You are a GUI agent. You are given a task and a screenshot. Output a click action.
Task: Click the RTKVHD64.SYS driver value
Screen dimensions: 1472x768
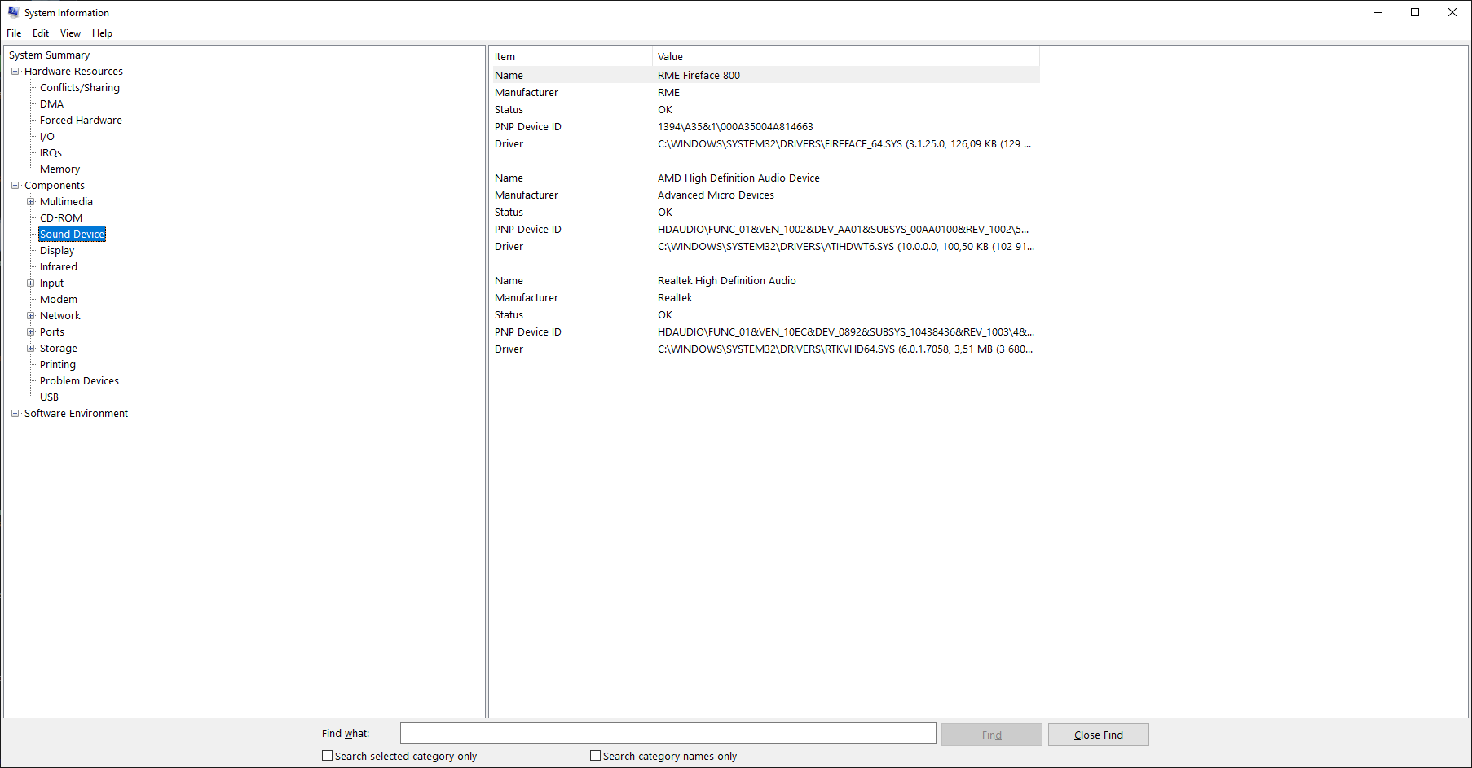pyautogui.click(x=845, y=349)
